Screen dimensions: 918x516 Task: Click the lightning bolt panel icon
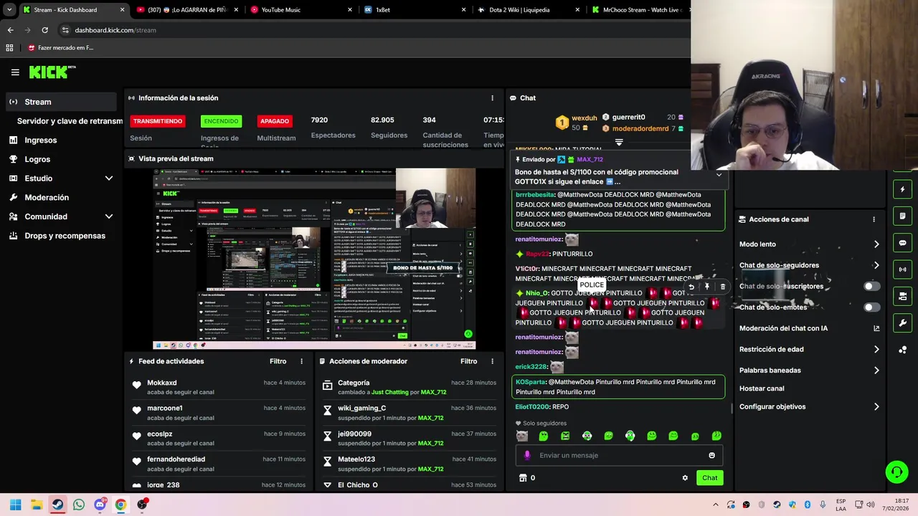[x=902, y=189]
